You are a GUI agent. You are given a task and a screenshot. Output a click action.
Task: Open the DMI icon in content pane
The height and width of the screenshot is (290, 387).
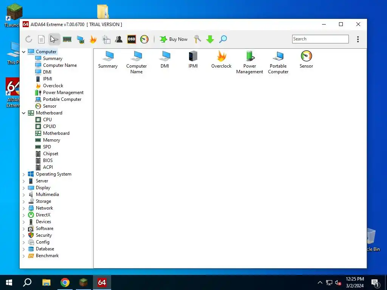(165, 60)
